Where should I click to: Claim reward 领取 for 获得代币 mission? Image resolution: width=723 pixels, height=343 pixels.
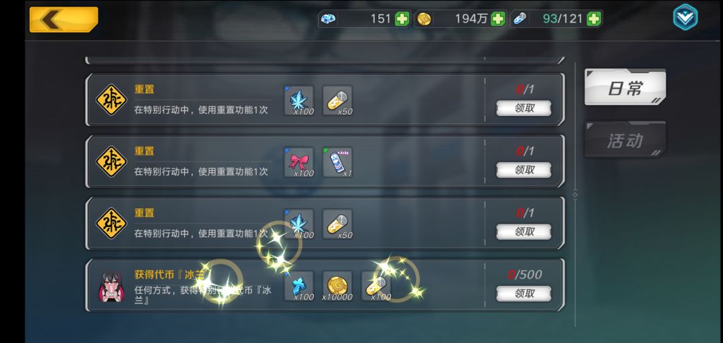tap(524, 293)
